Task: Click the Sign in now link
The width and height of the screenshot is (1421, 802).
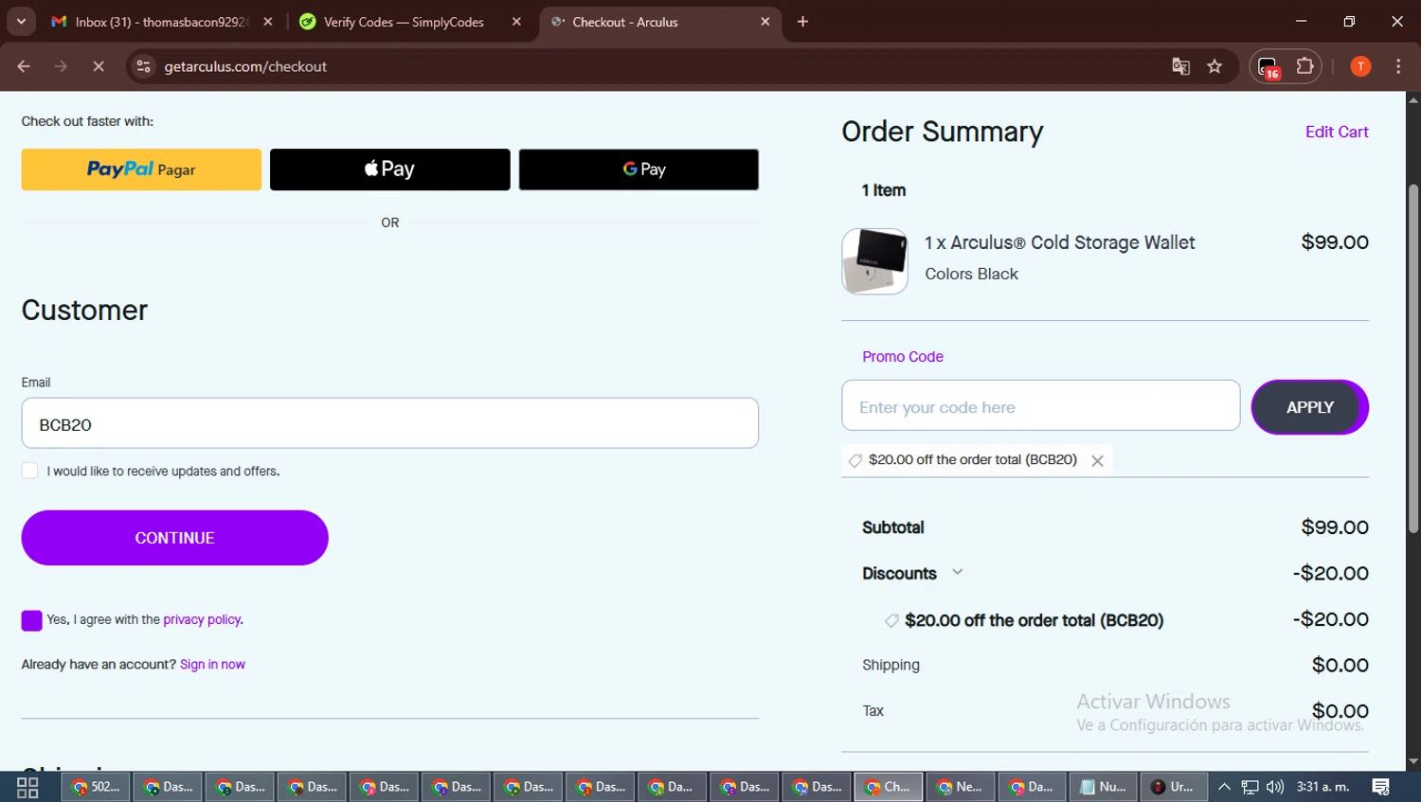Action: [212, 665]
